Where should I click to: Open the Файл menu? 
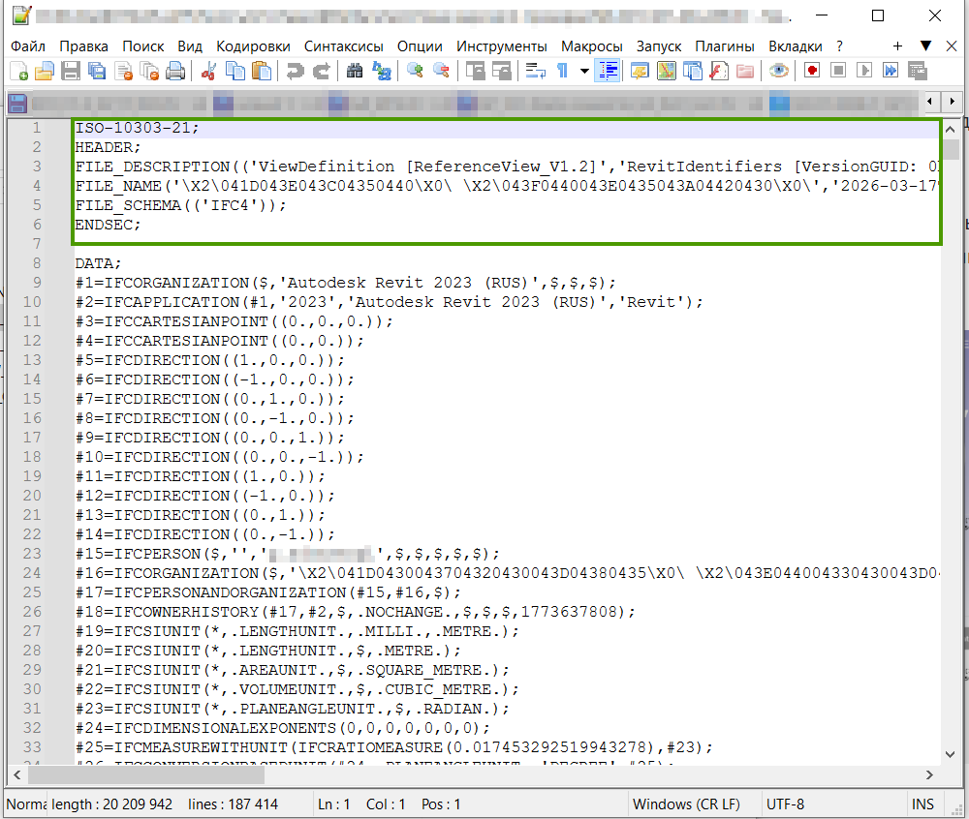(x=28, y=46)
